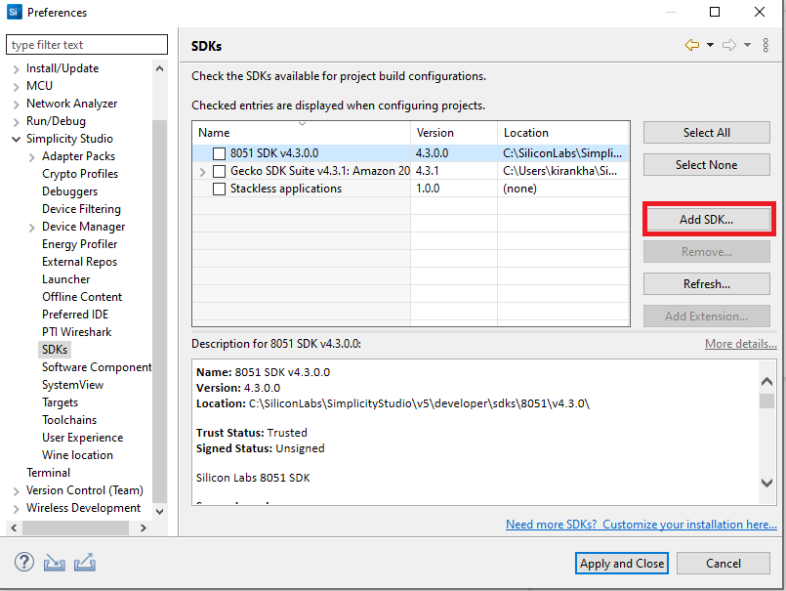Expand the Version Control (Team) node
786x591 pixels.
point(16,491)
